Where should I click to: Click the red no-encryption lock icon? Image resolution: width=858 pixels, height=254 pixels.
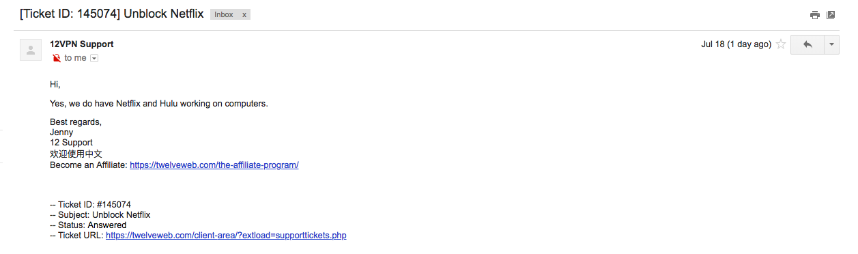coord(56,58)
